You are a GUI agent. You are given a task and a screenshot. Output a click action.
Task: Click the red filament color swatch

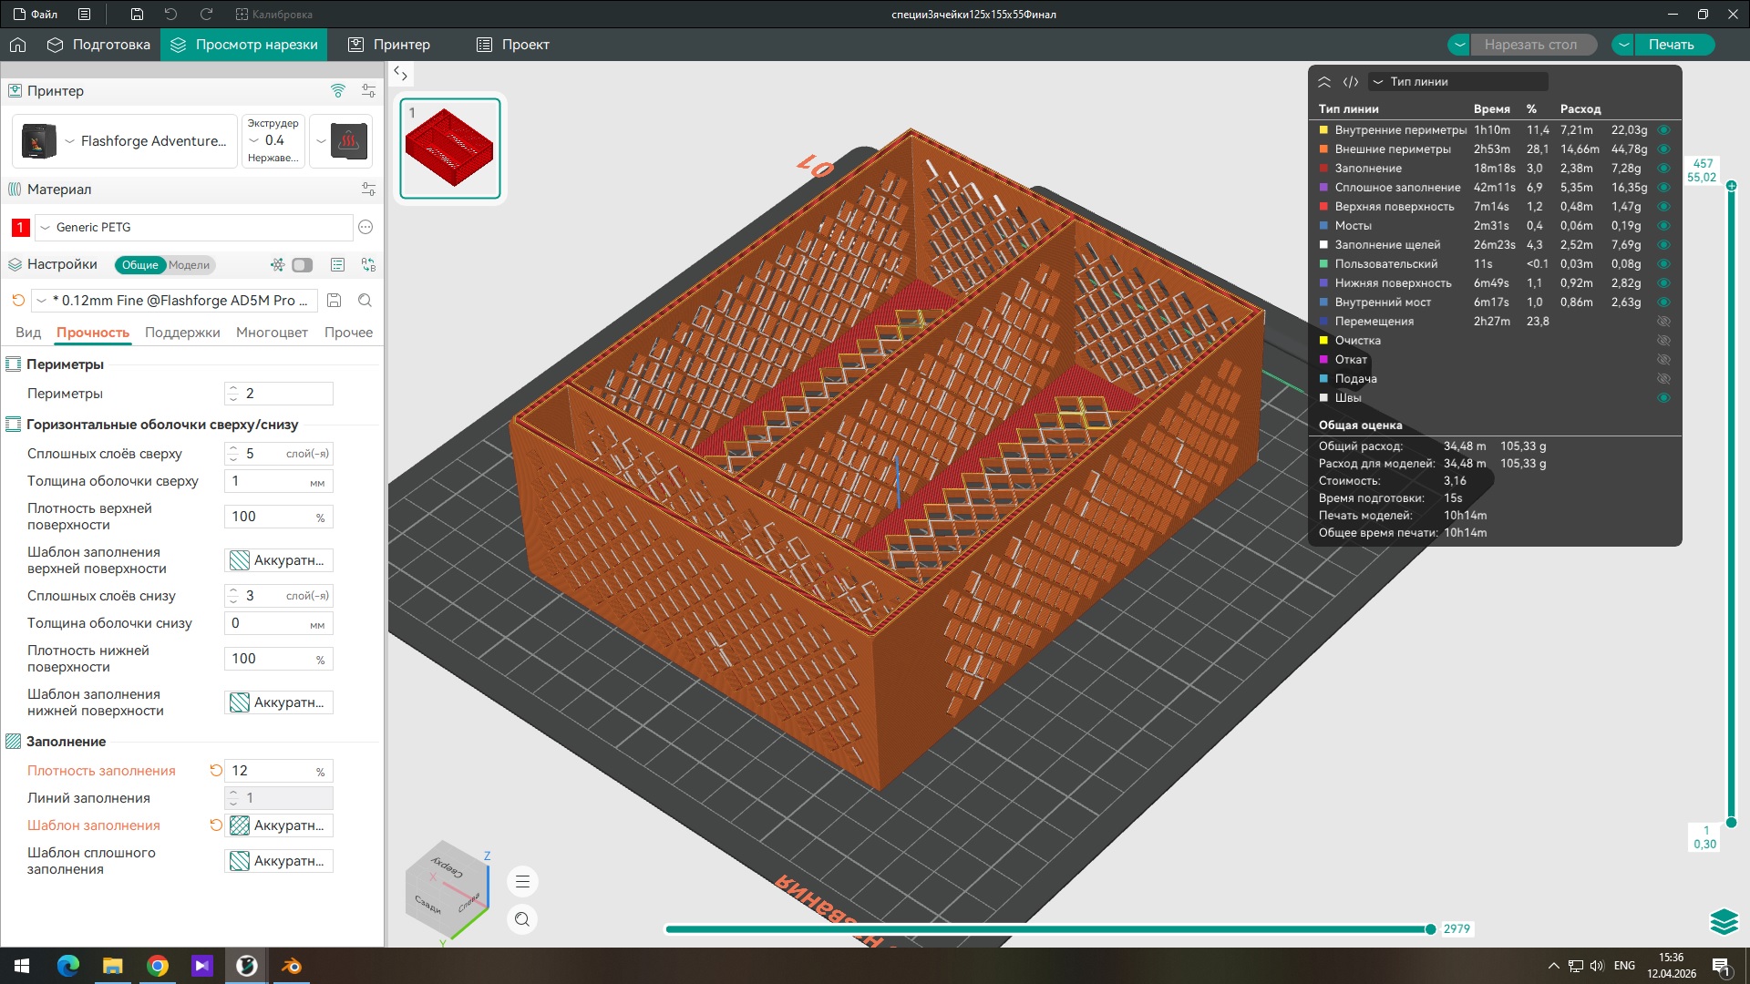click(x=20, y=227)
